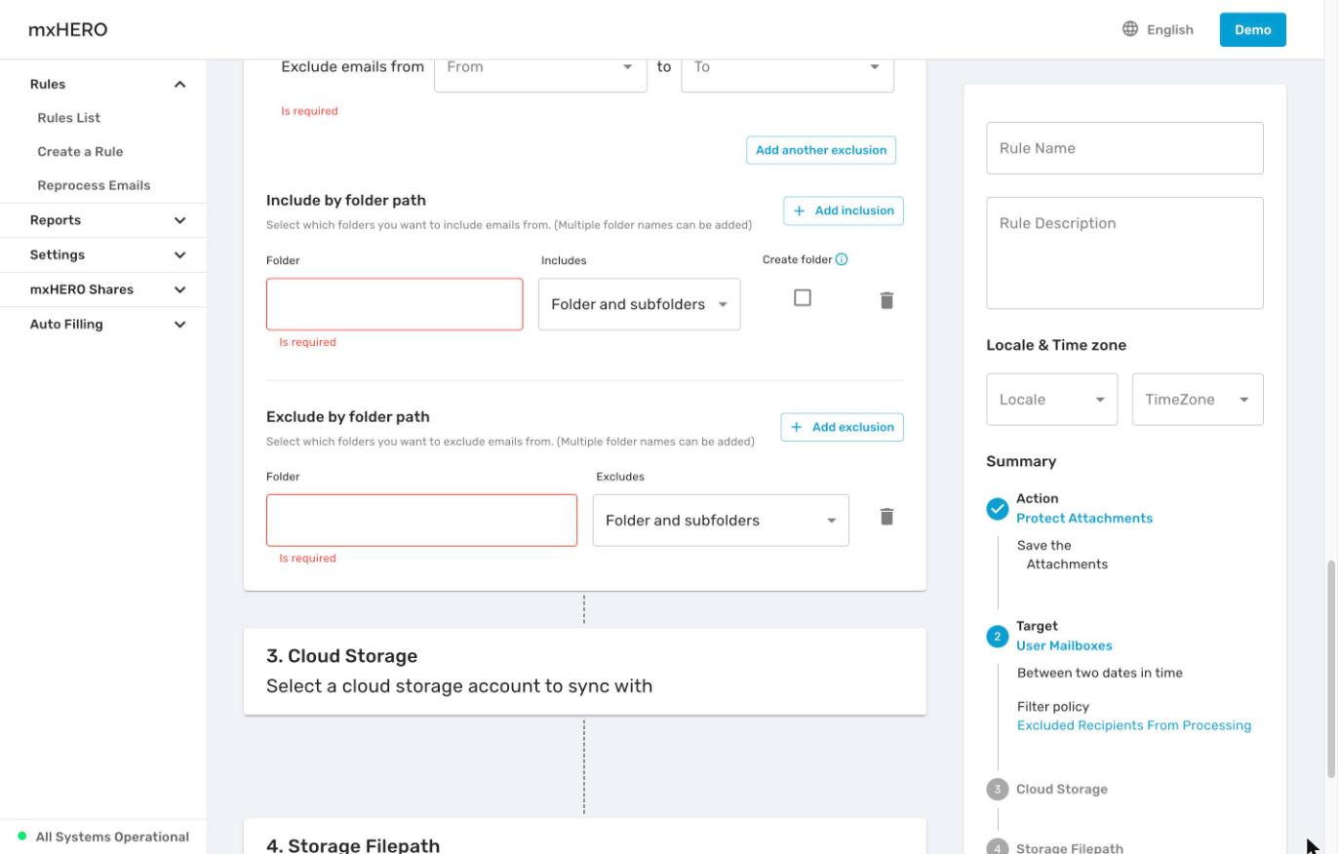The height and width of the screenshot is (854, 1338).
Task: Expand the Auto Filling sidebar section
Action: (103, 325)
